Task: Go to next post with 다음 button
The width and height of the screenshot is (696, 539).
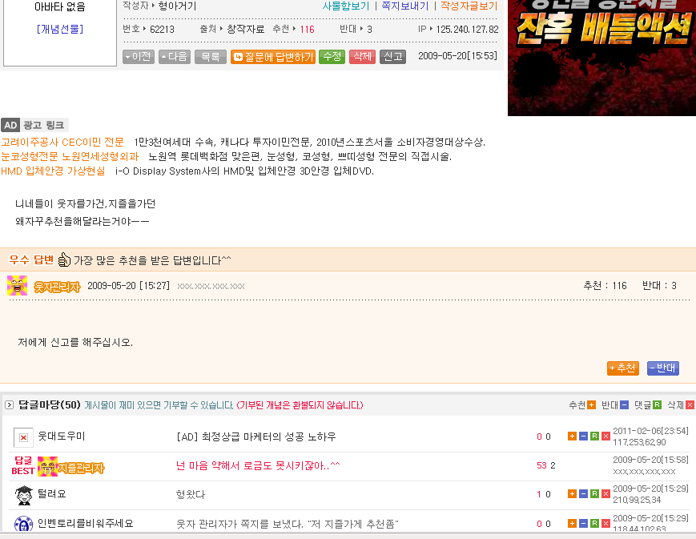Action: coord(175,57)
